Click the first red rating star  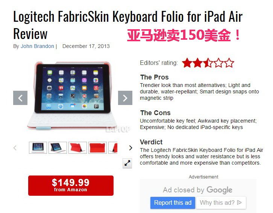tap(187, 63)
